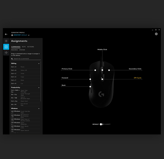Select the Ctrl + Z Undo command

pos(25,74)
